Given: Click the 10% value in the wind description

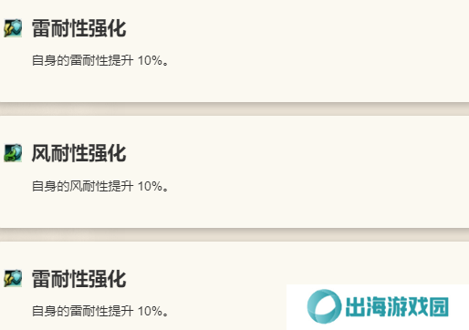Looking at the screenshot, I should click(x=150, y=186).
